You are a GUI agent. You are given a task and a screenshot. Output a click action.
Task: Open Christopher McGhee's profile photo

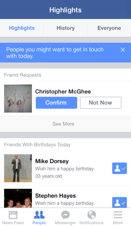point(18,99)
